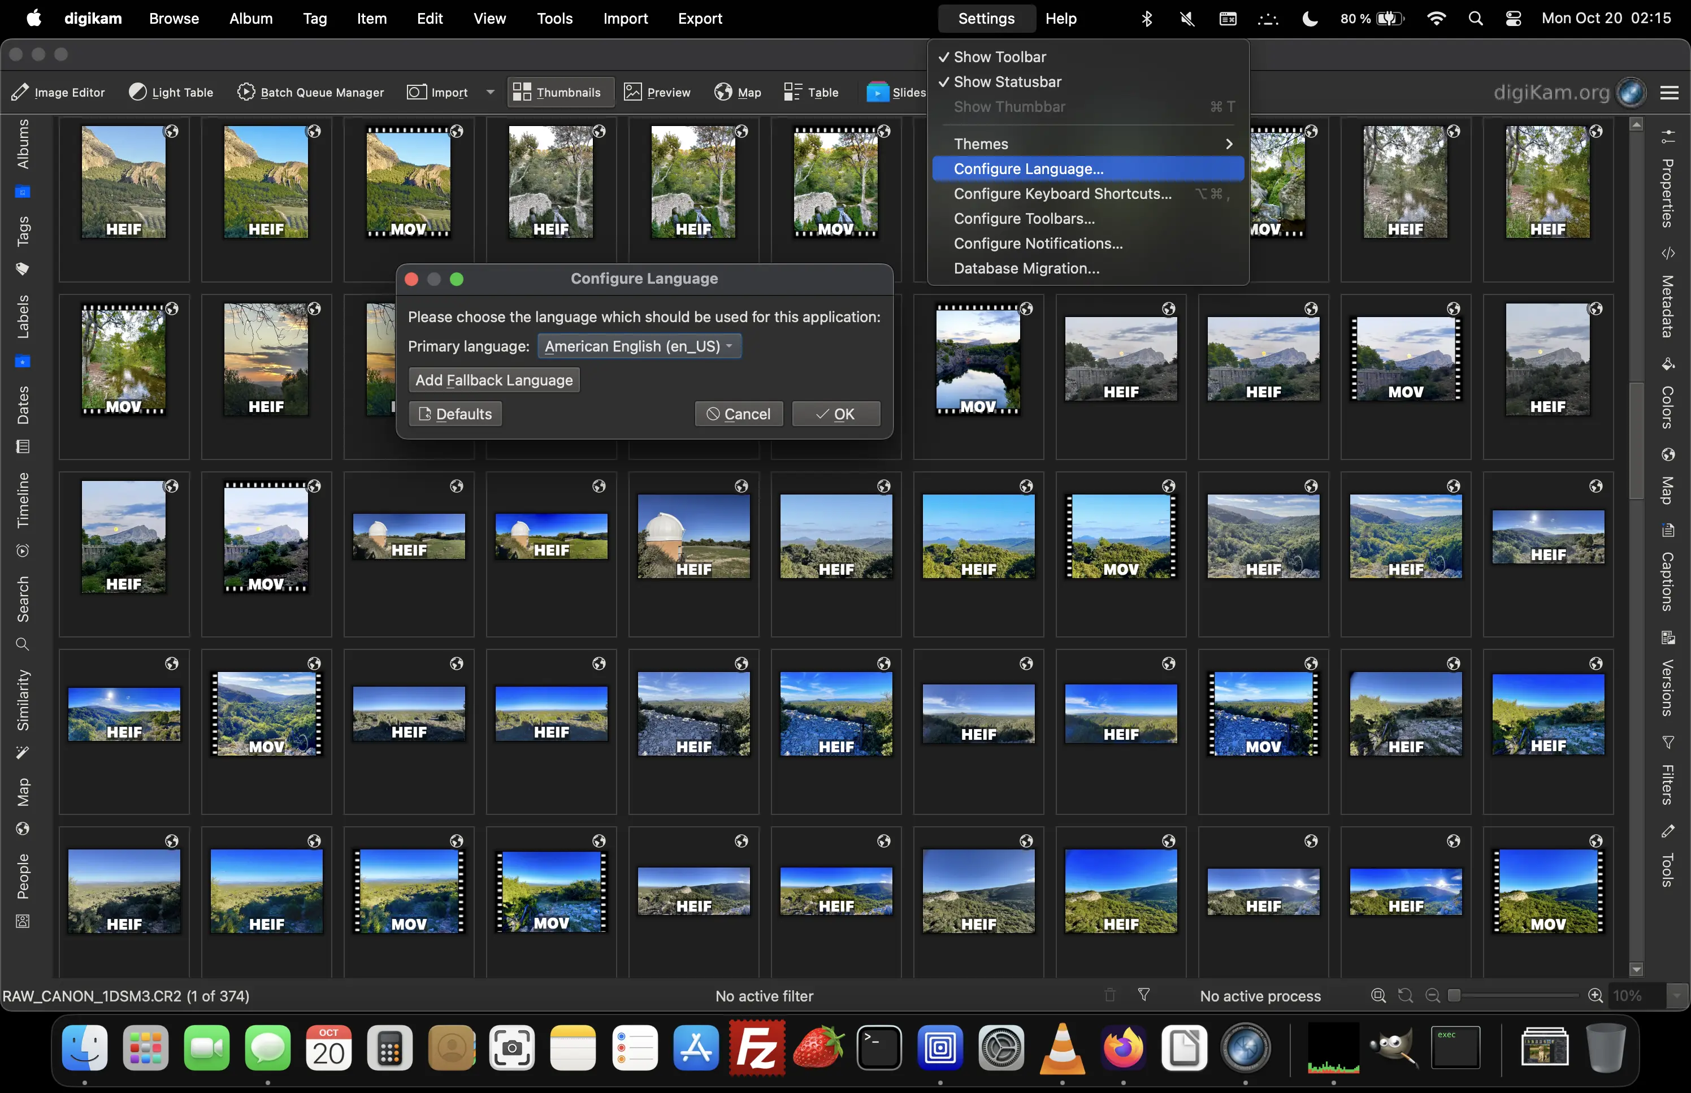This screenshot has height=1093, width=1691.
Task: Confirm language with the OK button
Action: pyautogui.click(x=835, y=414)
